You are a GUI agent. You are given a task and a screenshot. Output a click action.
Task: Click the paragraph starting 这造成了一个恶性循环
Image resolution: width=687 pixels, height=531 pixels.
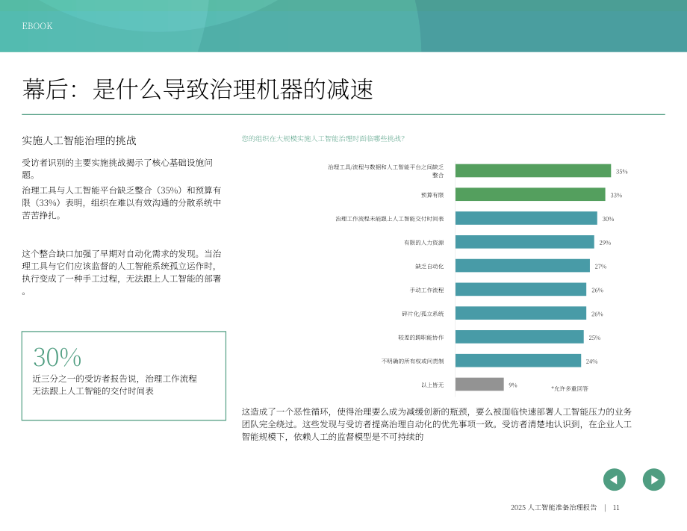[436, 424]
